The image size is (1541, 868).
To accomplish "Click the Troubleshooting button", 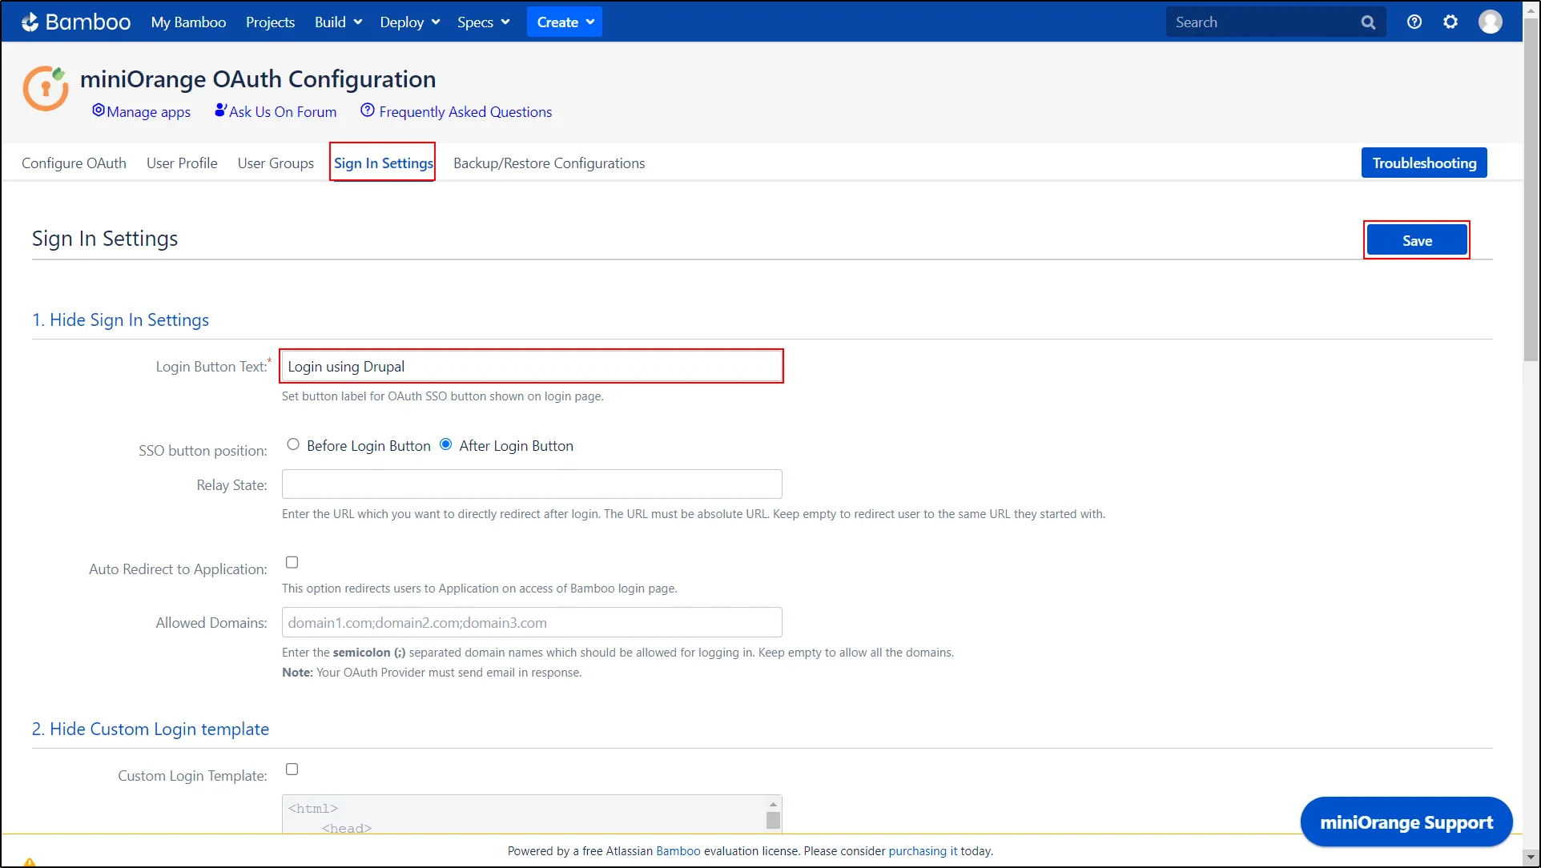I will pos(1424,163).
